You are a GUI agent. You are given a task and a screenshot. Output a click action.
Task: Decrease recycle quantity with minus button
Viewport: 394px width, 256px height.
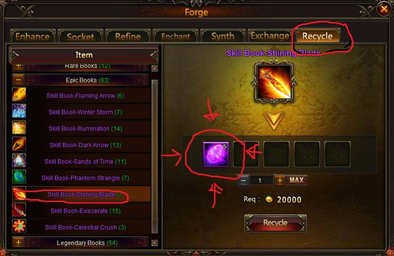[243, 180]
